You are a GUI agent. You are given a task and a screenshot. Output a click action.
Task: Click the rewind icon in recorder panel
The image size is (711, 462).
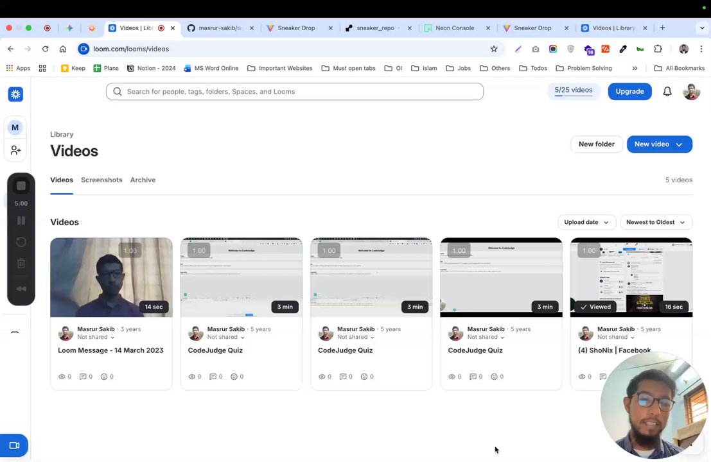coord(21,289)
